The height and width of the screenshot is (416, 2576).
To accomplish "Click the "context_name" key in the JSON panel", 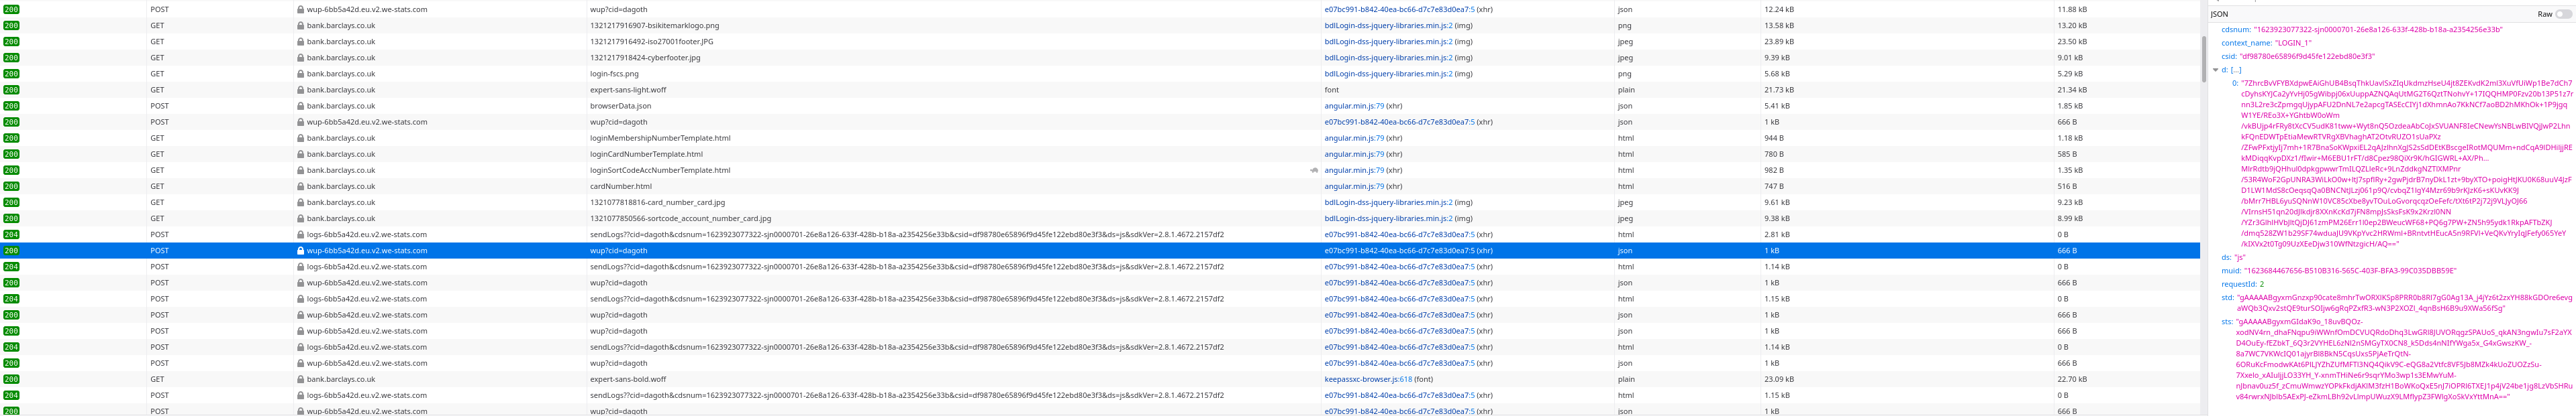I will coord(2246,43).
